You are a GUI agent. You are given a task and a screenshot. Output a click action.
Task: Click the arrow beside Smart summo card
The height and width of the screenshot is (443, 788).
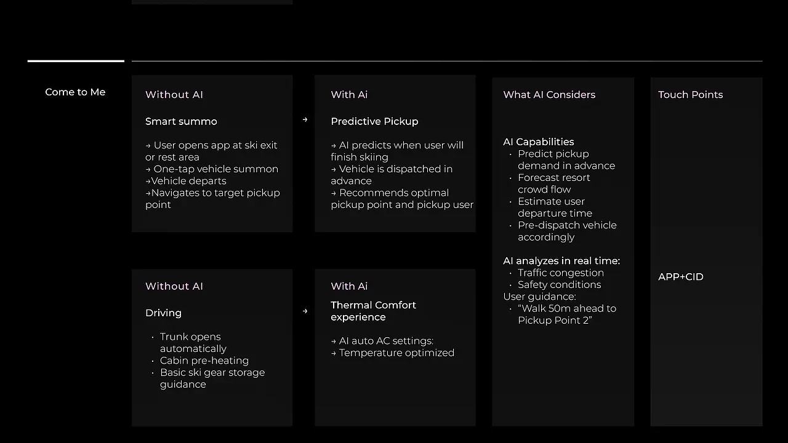tap(305, 120)
